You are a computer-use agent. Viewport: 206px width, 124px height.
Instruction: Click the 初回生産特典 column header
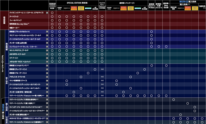pyautogui.click(x=173, y=8)
